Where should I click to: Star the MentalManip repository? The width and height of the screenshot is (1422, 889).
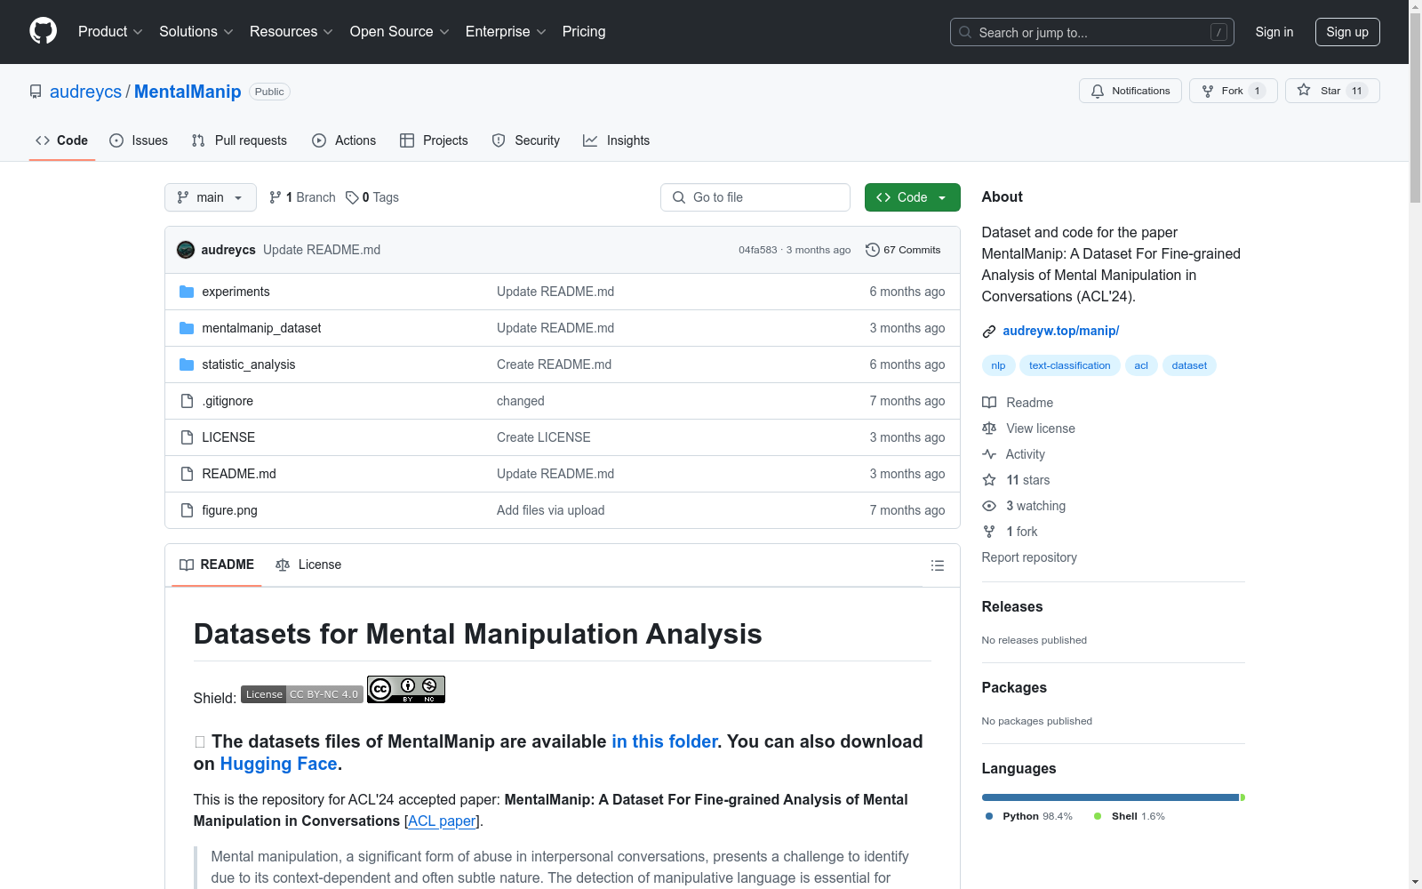[x=1332, y=91]
